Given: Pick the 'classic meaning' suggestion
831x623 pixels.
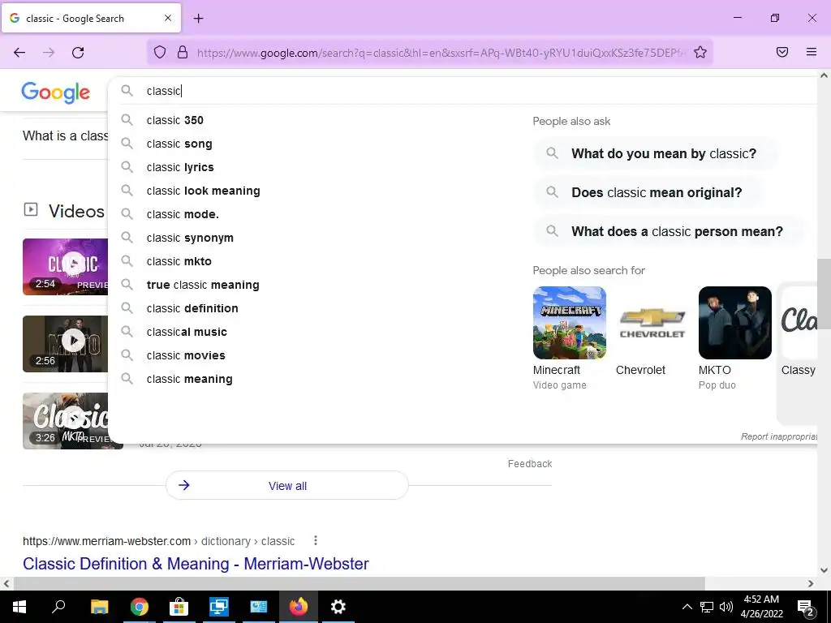Looking at the screenshot, I should click(189, 379).
